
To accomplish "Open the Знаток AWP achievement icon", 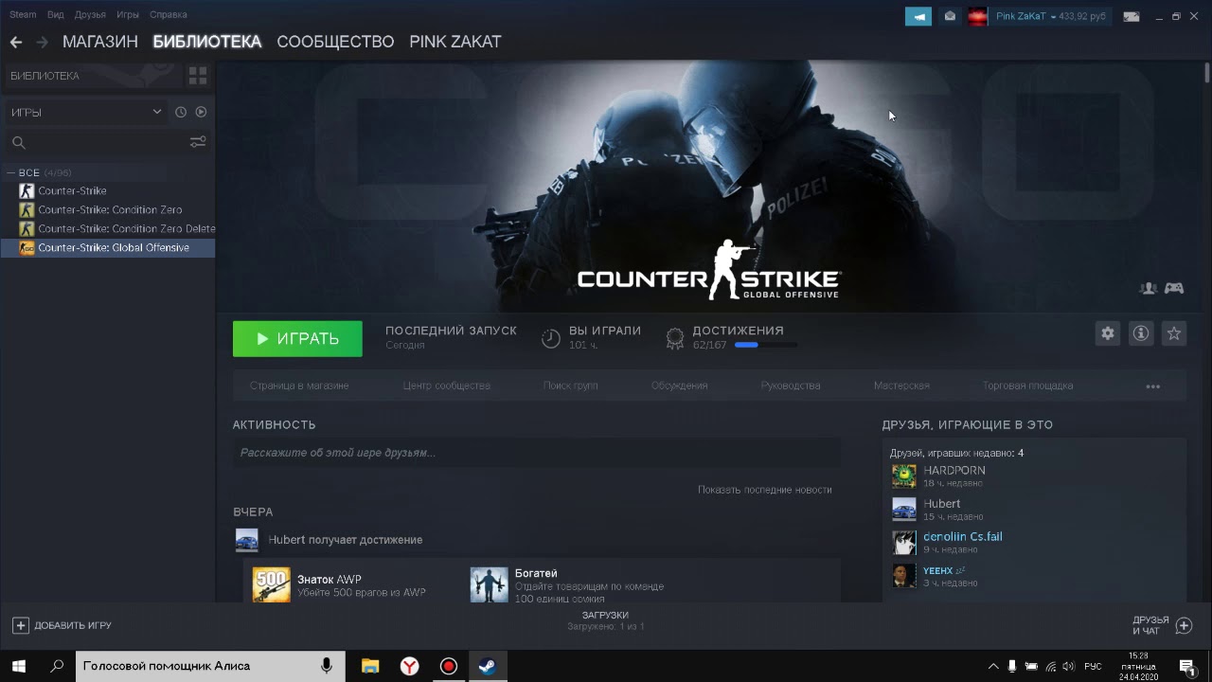I will (x=272, y=585).
